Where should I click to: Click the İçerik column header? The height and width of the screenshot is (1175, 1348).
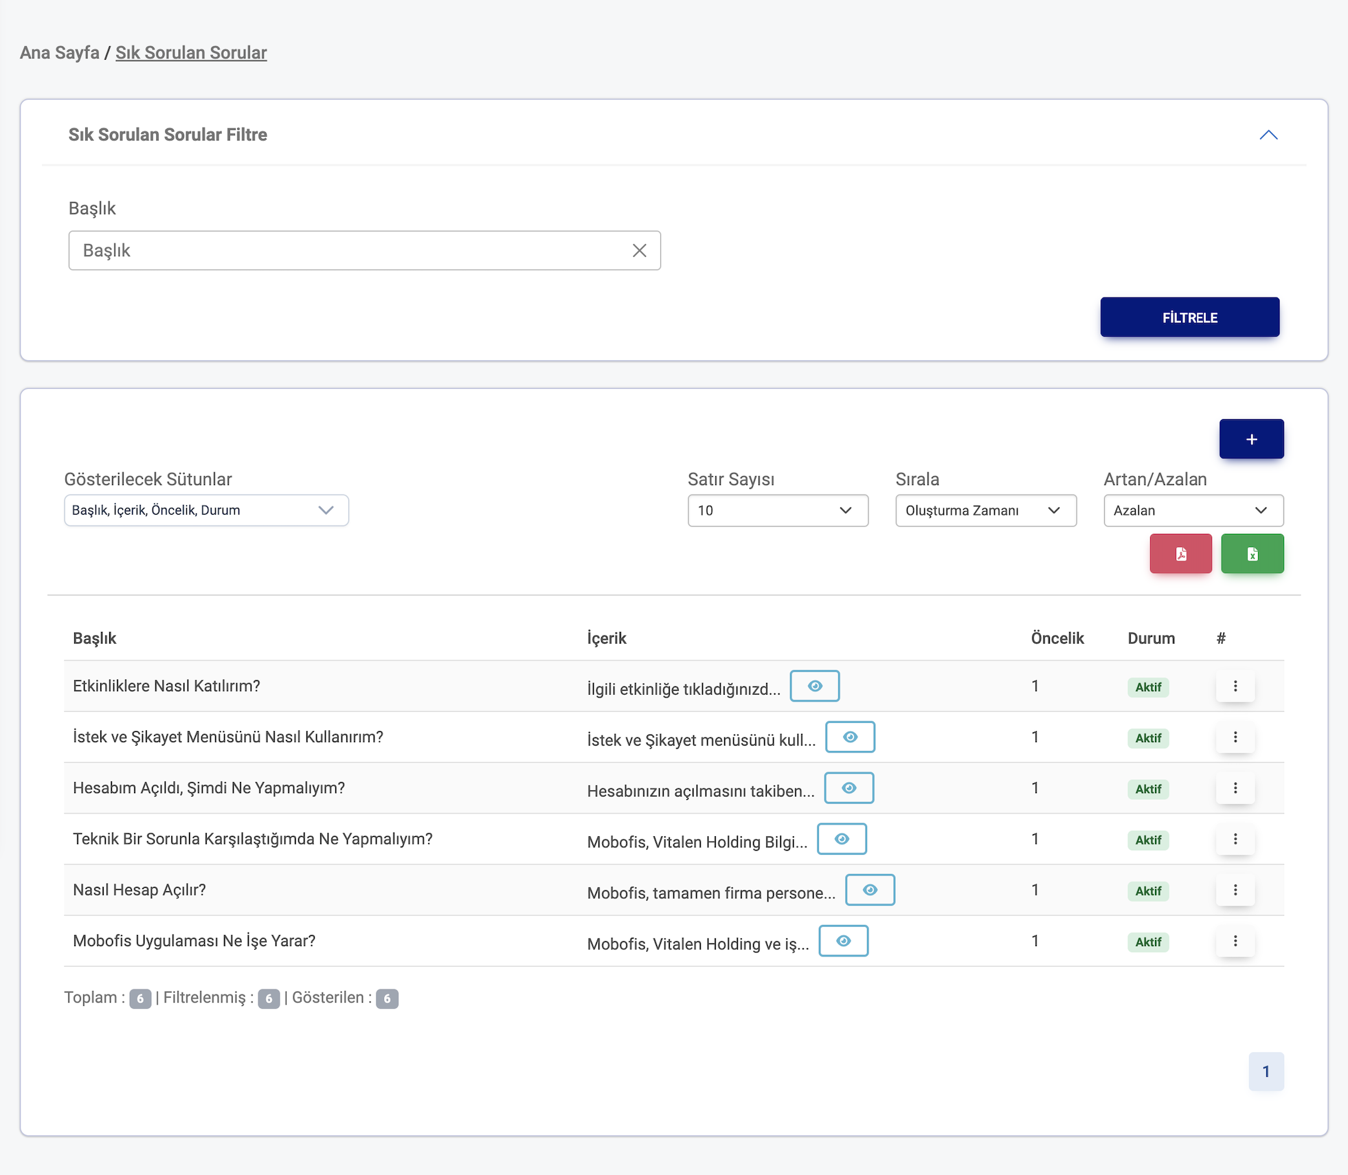(607, 638)
